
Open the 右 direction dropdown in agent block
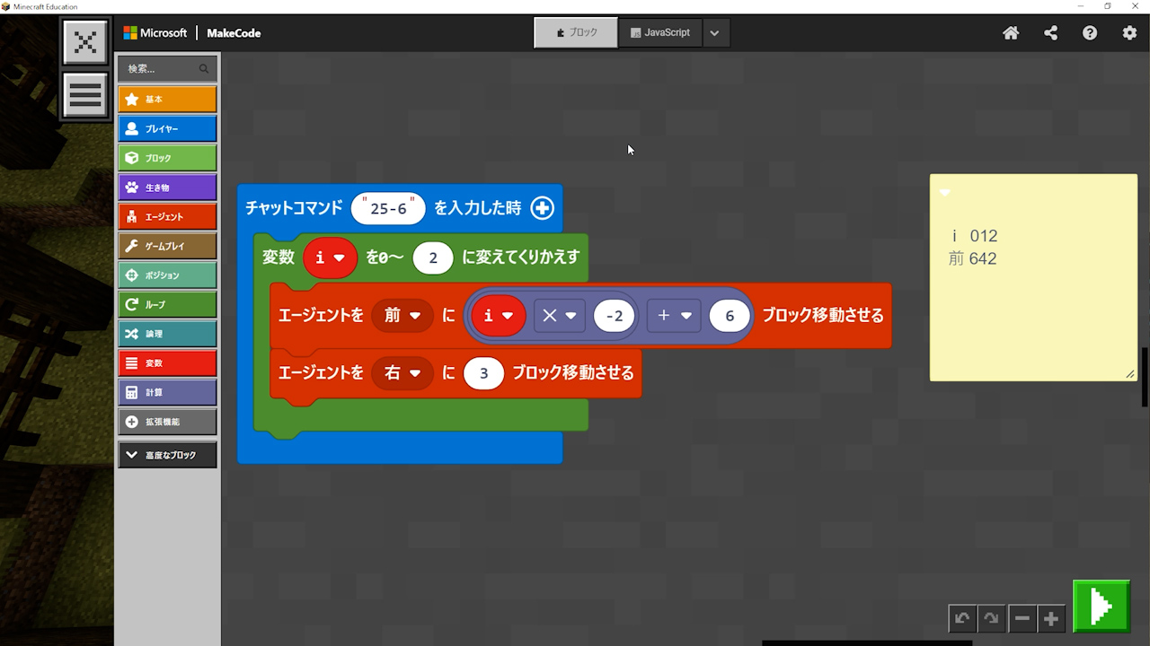point(402,373)
